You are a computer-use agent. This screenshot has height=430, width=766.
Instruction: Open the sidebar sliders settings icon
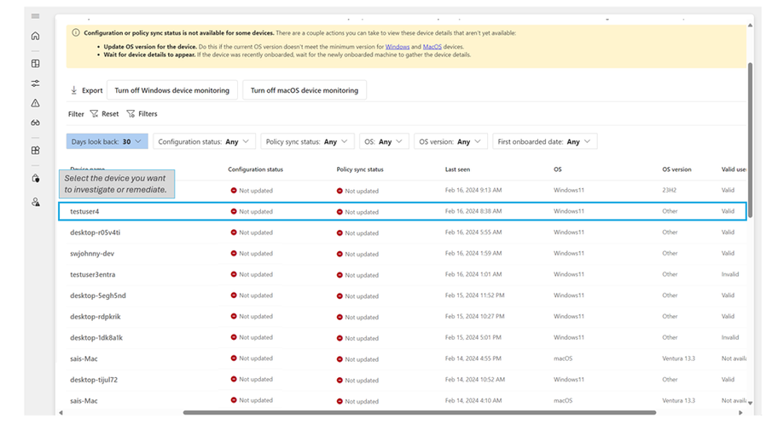(x=35, y=83)
